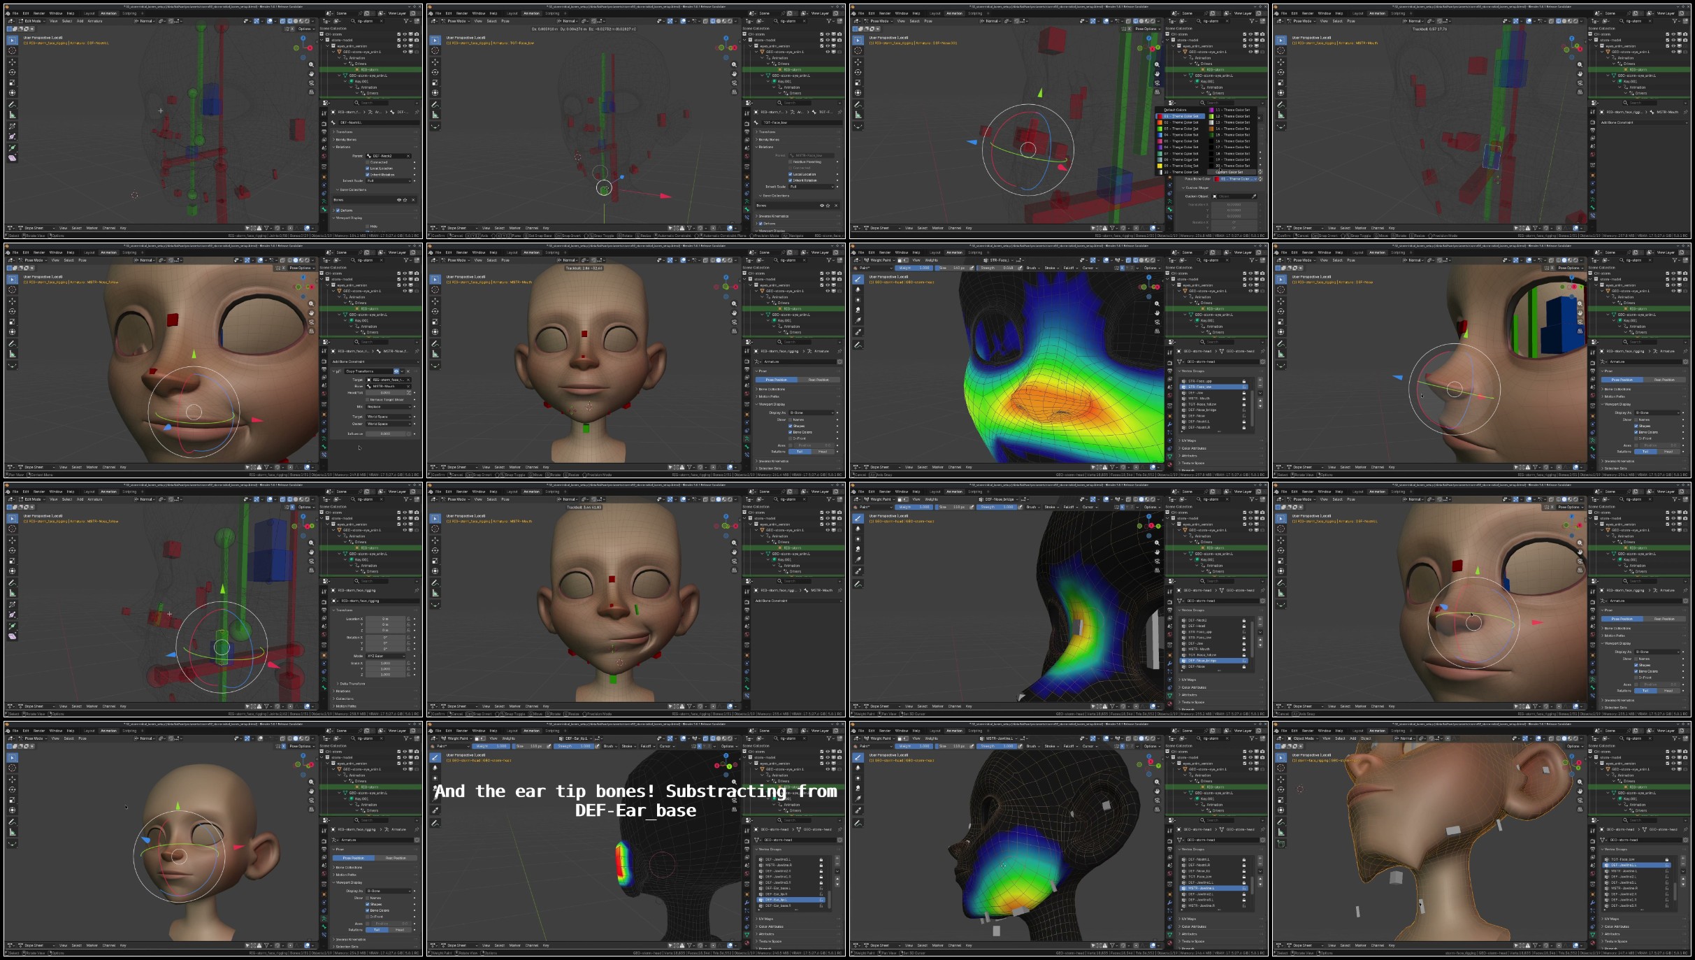Open the Object Mode dropdown
This screenshot has height=960, width=1695.
[x=1303, y=738]
